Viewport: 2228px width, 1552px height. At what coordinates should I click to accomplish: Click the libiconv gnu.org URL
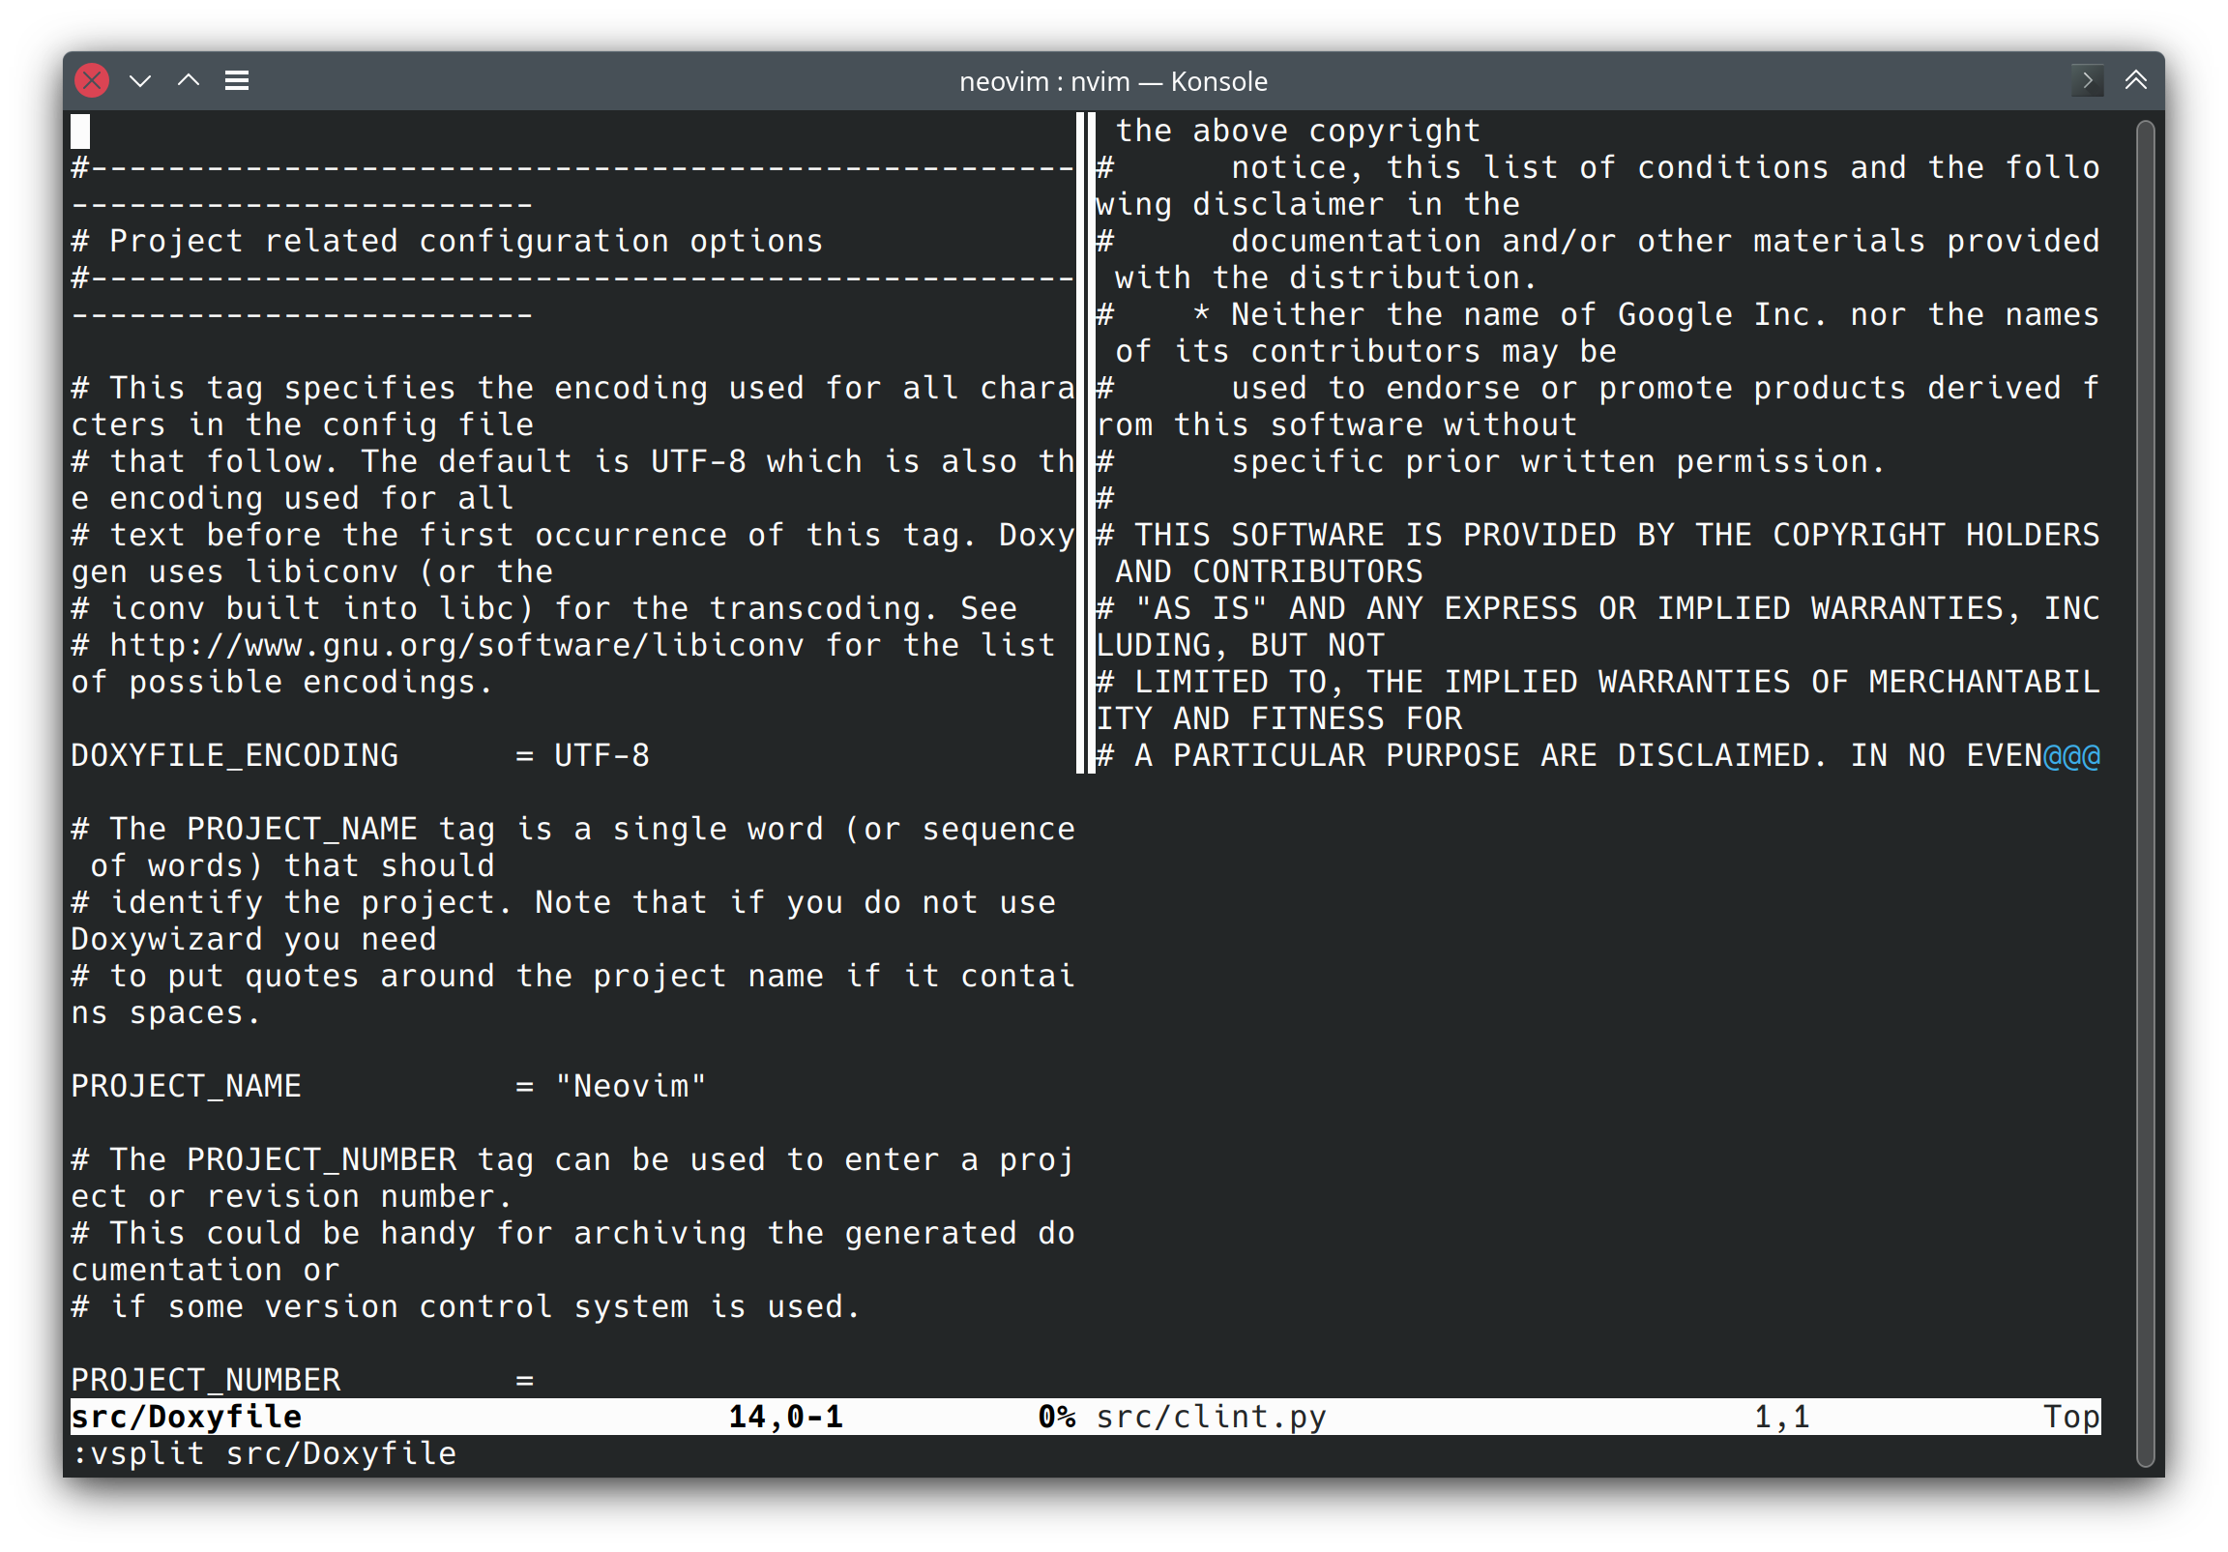tap(456, 645)
